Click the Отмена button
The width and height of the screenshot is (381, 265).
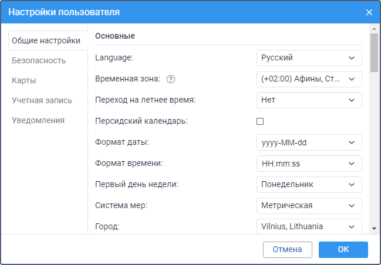point(288,250)
